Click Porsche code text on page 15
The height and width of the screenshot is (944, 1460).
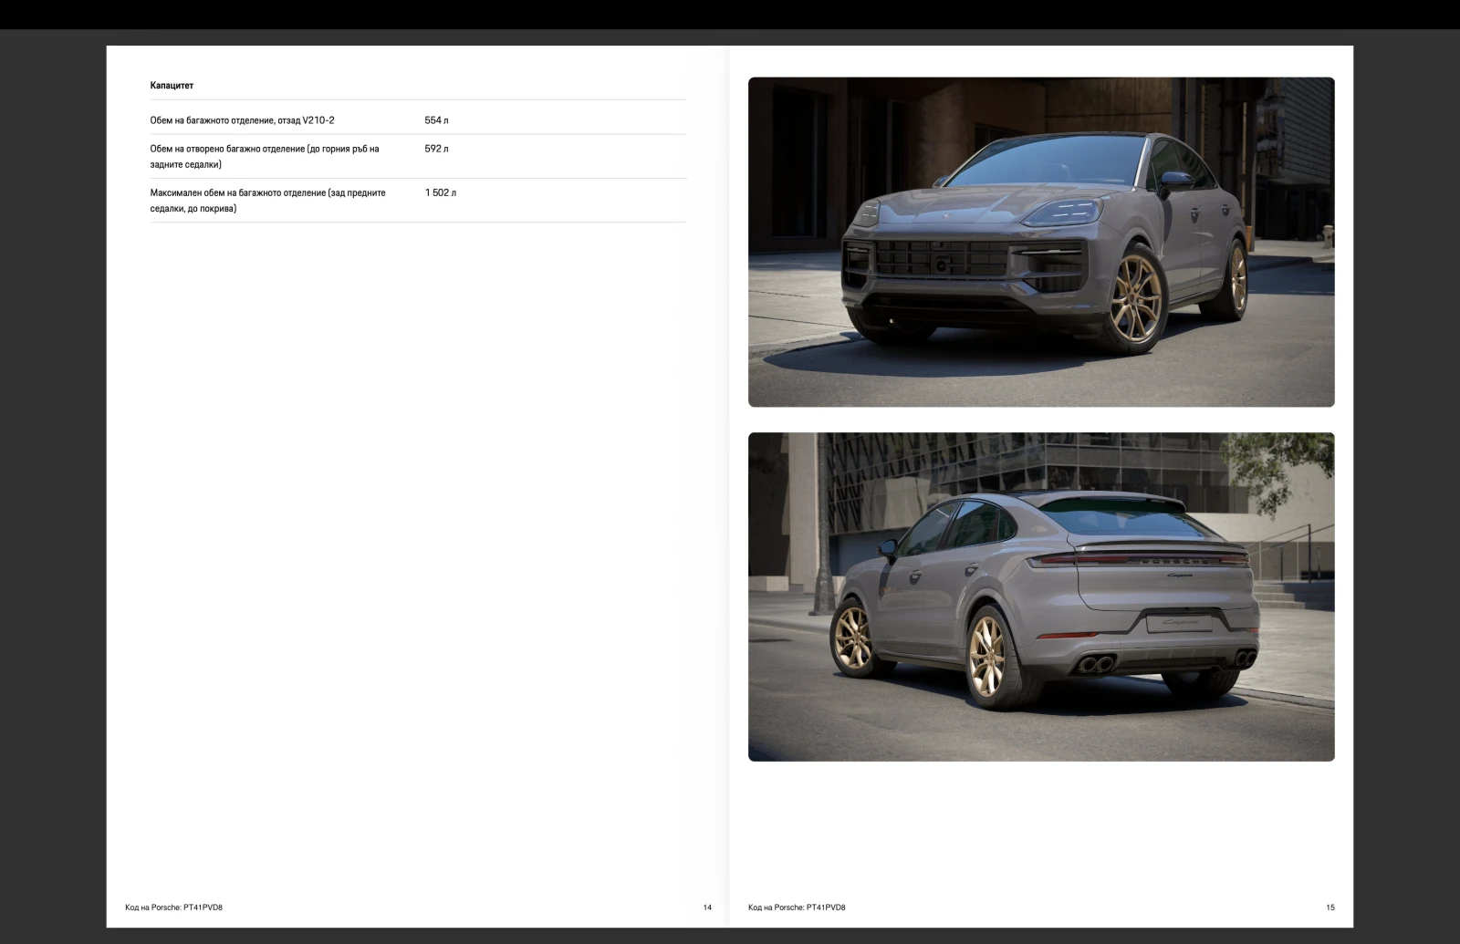click(797, 908)
